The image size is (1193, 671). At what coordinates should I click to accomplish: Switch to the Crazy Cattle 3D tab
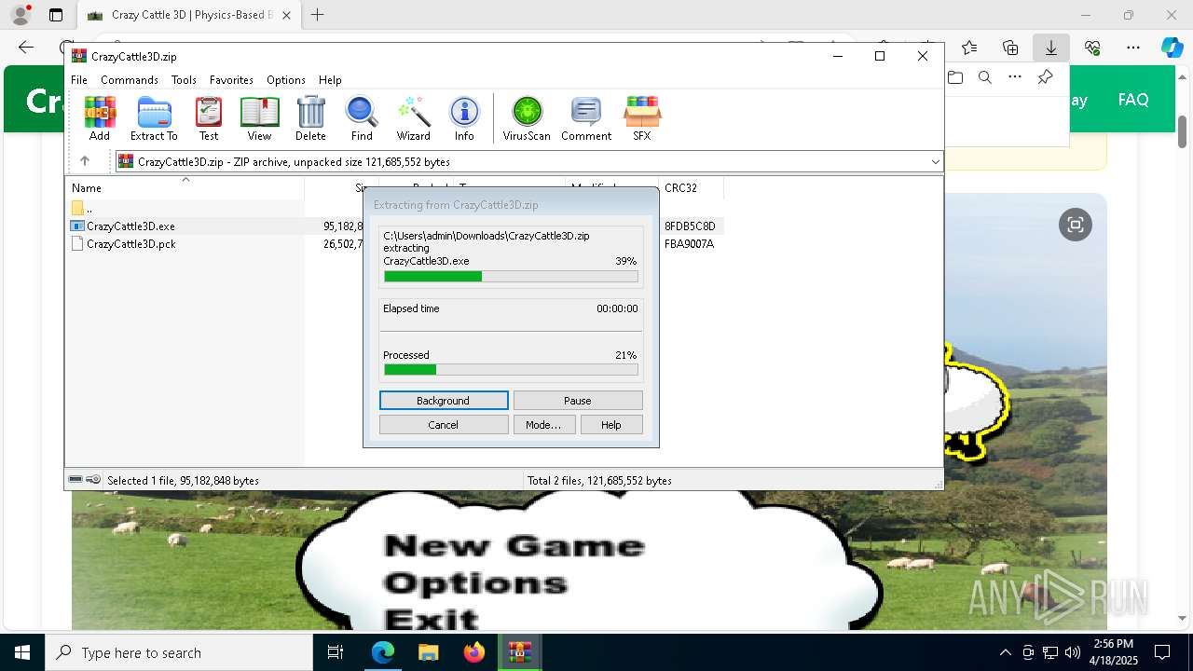click(x=187, y=15)
